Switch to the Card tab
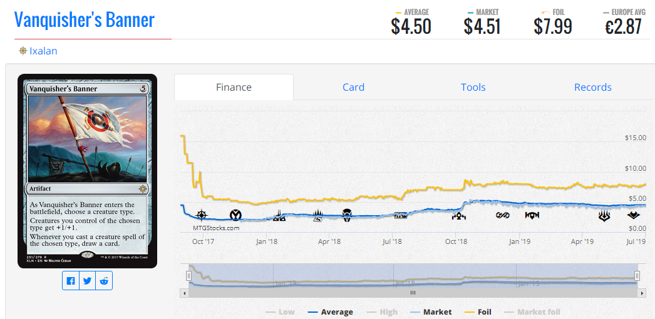 [353, 87]
